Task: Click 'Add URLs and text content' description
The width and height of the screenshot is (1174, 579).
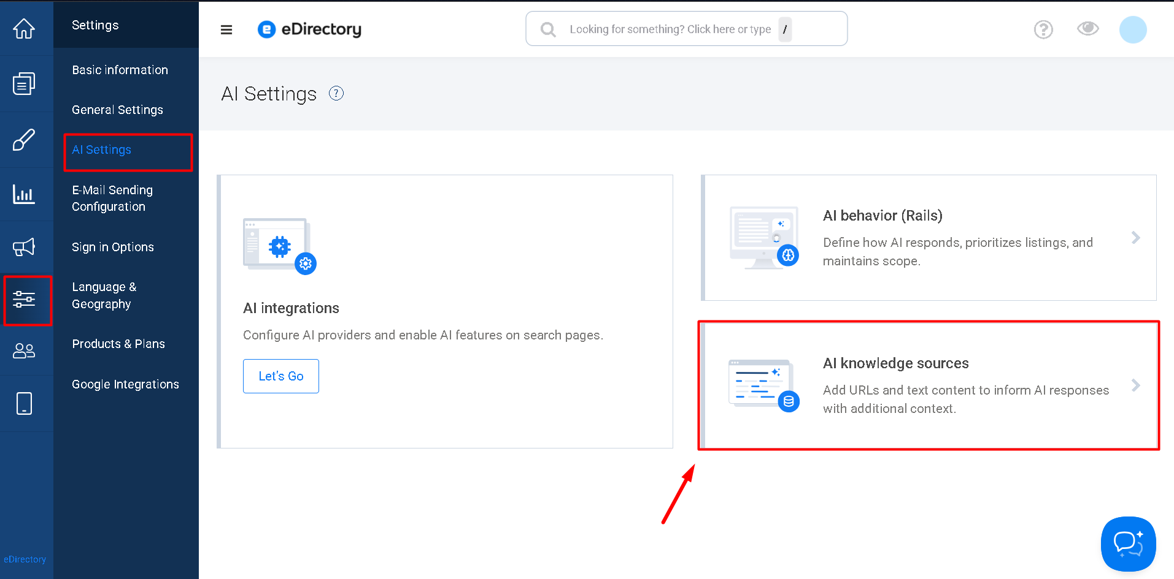Action: pyautogui.click(x=966, y=399)
